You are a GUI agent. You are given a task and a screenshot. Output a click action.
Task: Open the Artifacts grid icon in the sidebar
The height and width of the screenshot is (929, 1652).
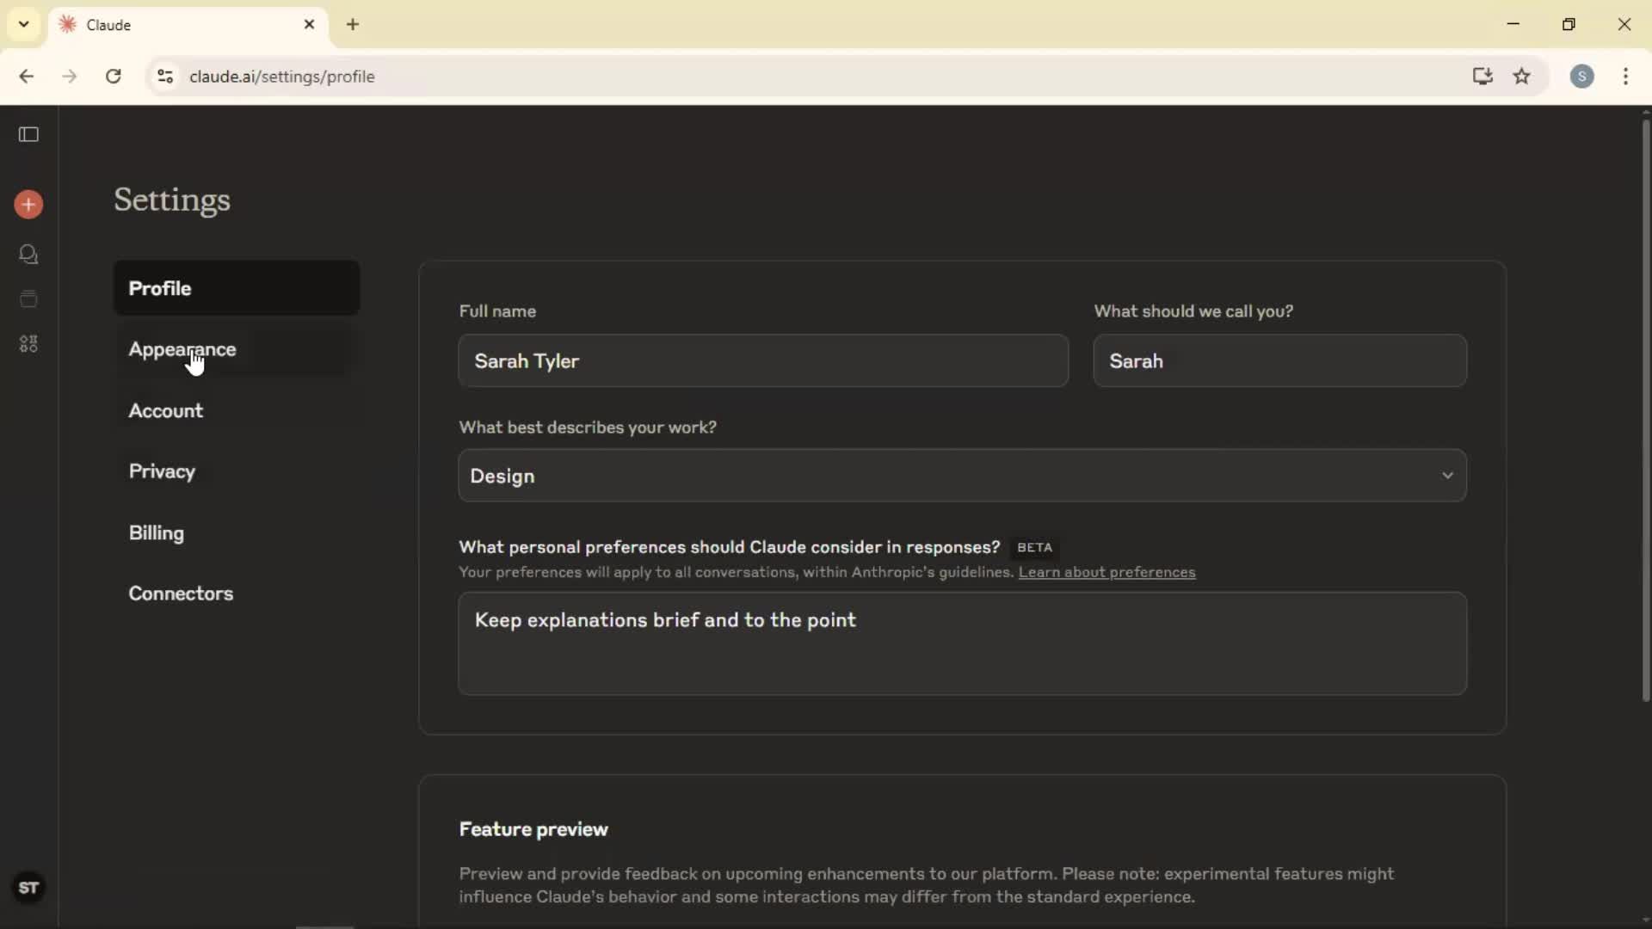point(28,344)
